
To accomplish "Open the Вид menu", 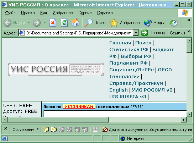I will (43, 13).
